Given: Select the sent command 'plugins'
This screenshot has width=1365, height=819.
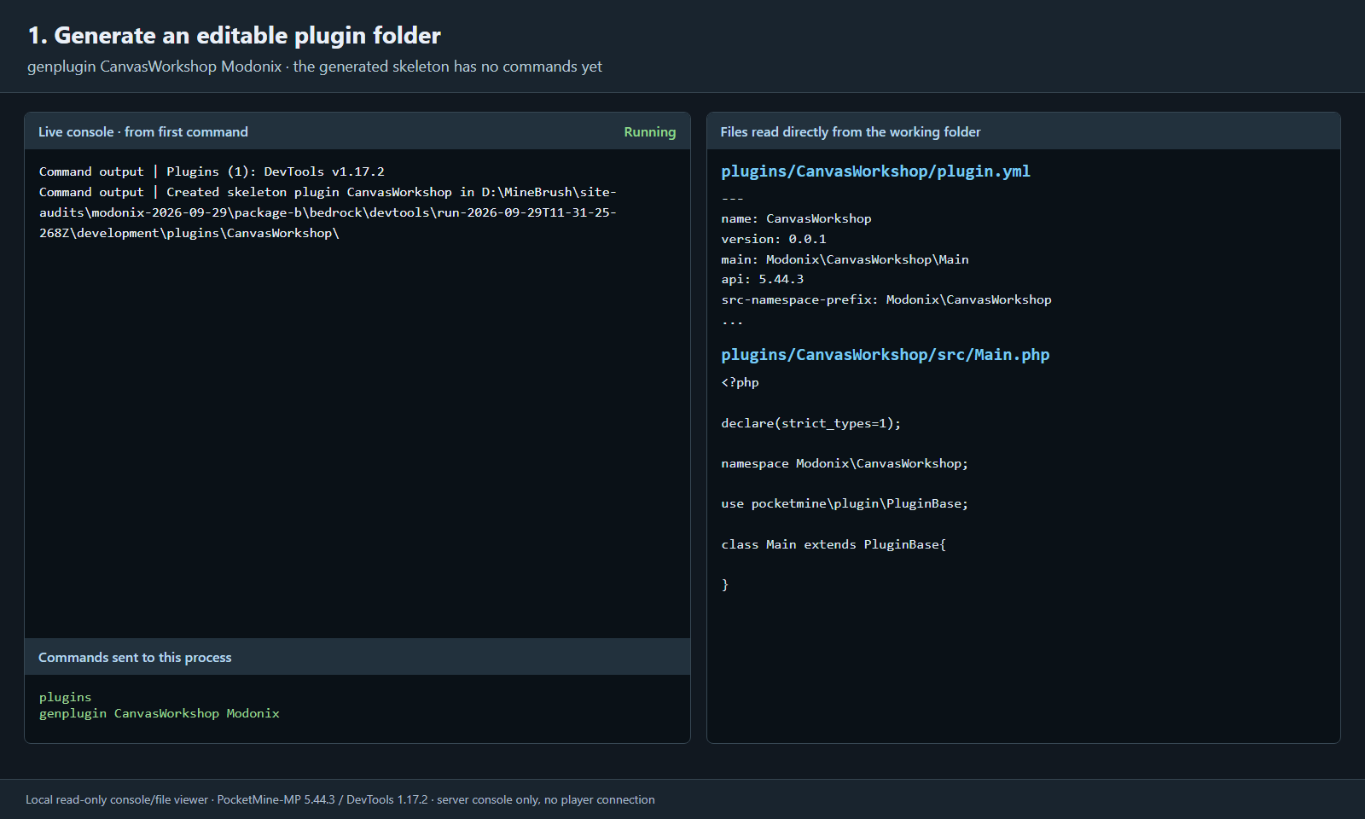Looking at the screenshot, I should tap(65, 697).
